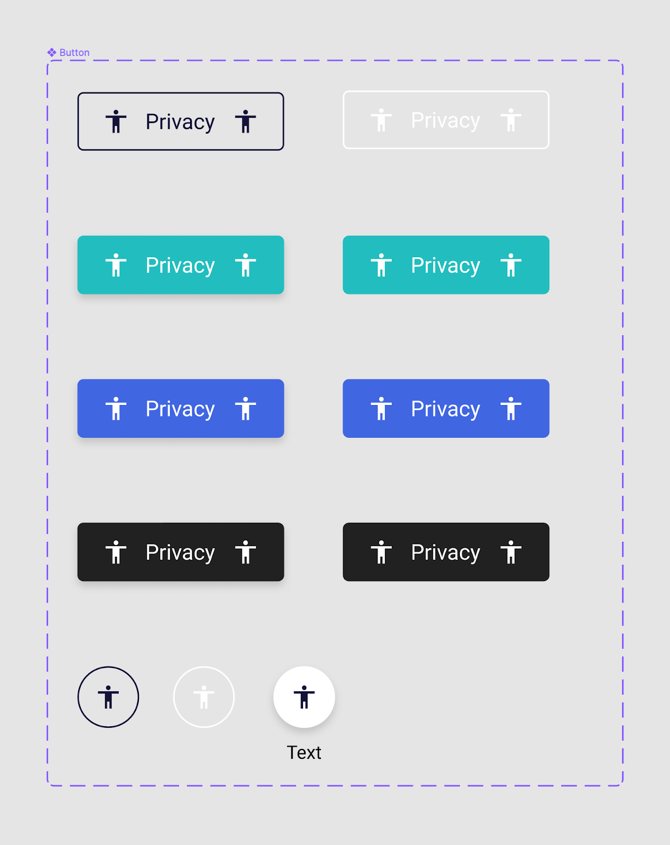Click the left blue Privacy button
670x845 pixels.
(x=181, y=408)
